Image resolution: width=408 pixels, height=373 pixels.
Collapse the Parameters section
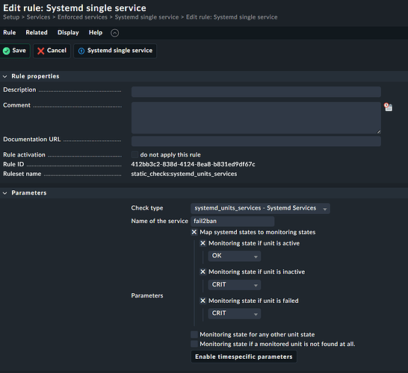click(5, 193)
